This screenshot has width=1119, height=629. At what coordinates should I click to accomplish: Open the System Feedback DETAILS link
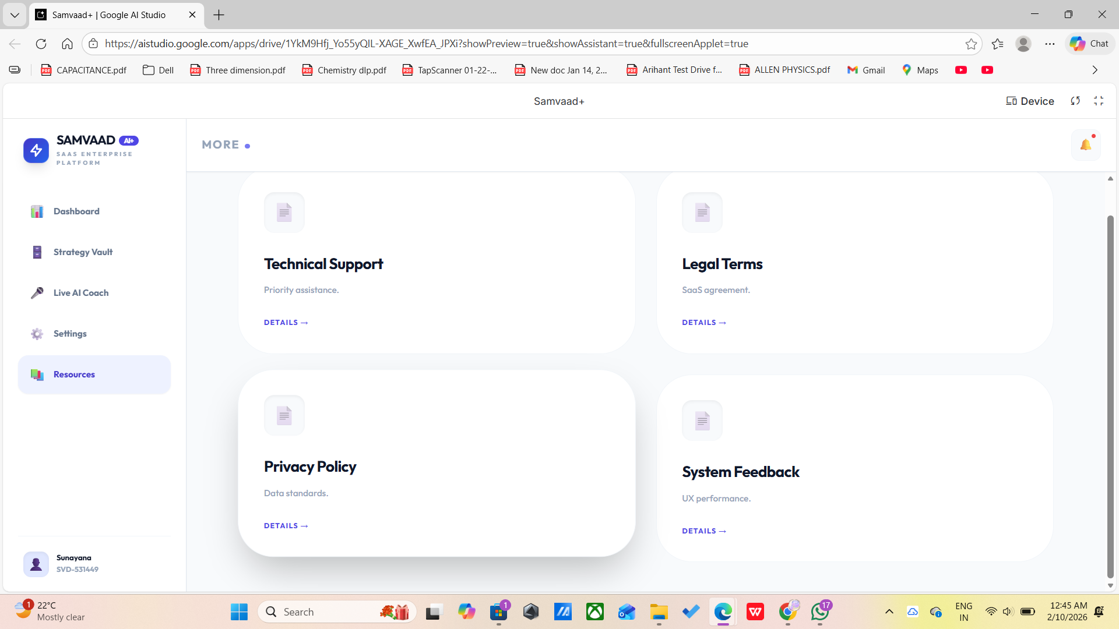tap(704, 531)
